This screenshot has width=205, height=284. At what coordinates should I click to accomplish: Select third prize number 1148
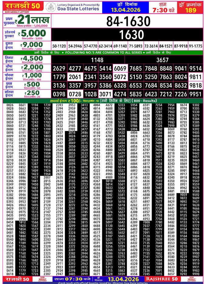coord(97,60)
